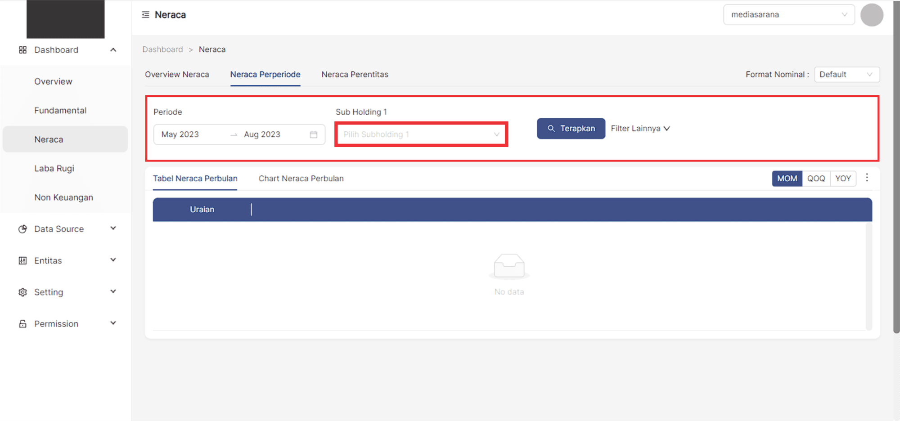Open the calendar icon in Periode field

314,134
